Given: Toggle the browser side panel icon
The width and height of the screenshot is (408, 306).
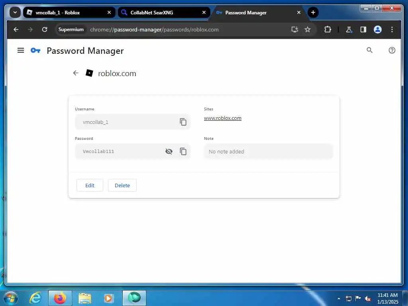Looking at the screenshot, I should point(363,29).
